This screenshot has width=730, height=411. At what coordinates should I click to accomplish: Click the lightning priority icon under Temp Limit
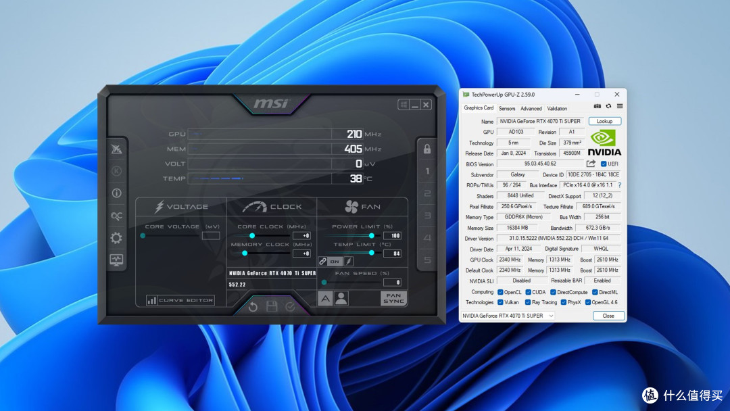[348, 261]
